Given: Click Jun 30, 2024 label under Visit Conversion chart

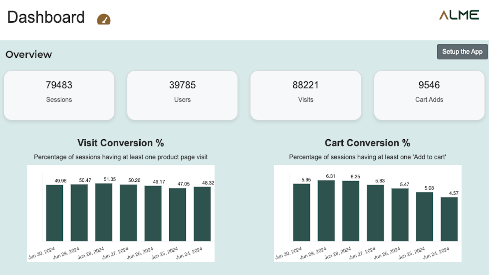Looking at the screenshot, I should (42, 253).
